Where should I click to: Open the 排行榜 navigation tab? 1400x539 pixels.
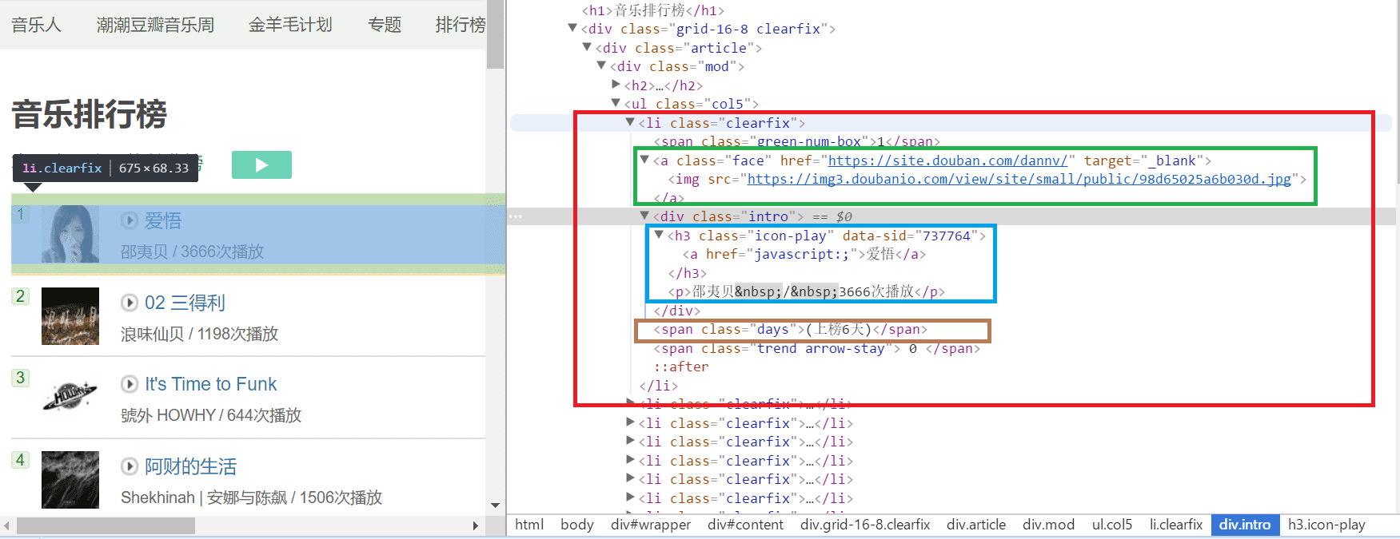tap(461, 25)
